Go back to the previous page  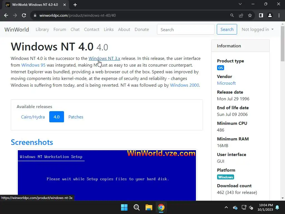[x=6, y=16]
